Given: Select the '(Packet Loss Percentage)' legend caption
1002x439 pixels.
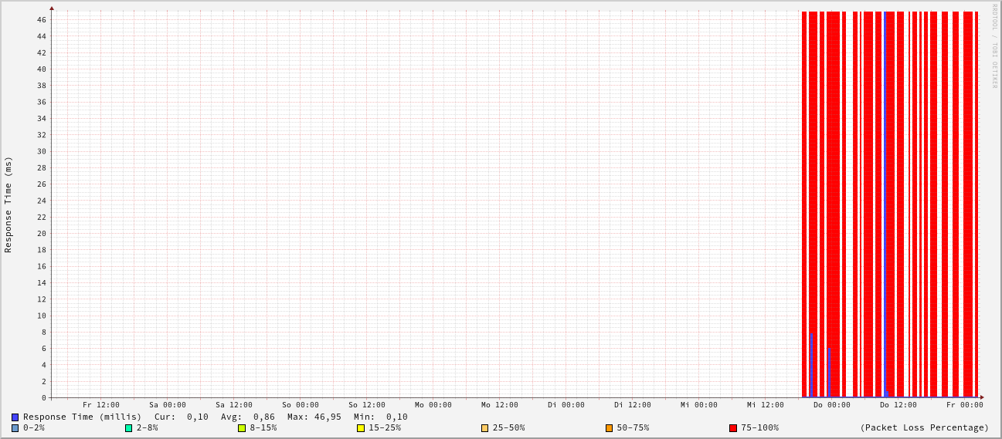Looking at the screenshot, I should coord(924,428).
